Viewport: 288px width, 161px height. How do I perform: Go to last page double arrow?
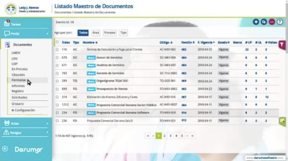(x=192, y=136)
